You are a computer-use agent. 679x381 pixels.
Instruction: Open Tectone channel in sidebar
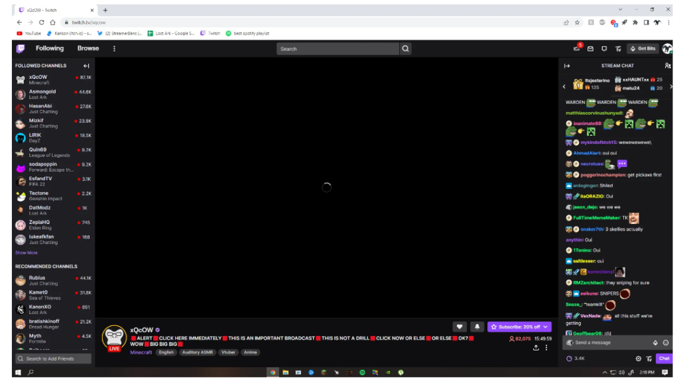click(53, 195)
